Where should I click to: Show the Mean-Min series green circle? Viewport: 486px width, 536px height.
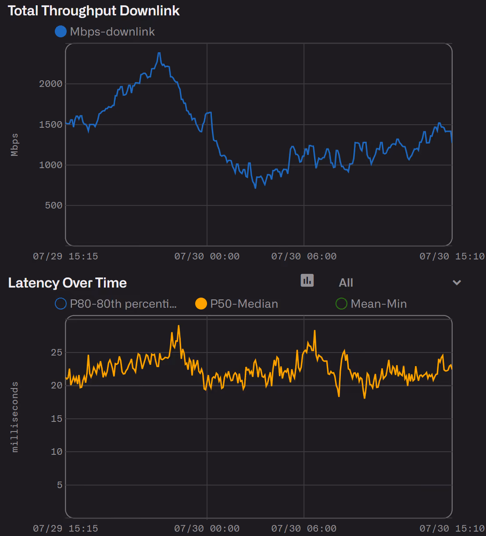point(341,304)
